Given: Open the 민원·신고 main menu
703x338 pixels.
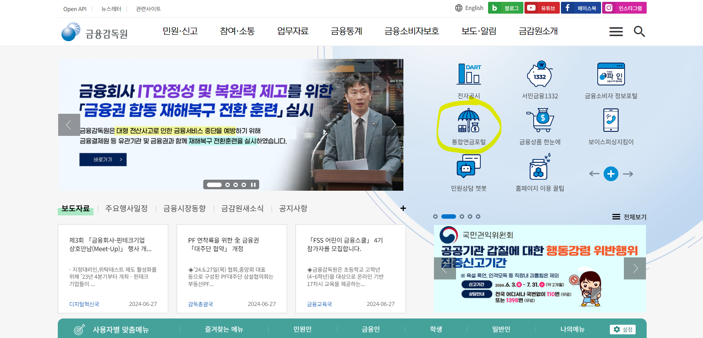Looking at the screenshot, I should (180, 31).
